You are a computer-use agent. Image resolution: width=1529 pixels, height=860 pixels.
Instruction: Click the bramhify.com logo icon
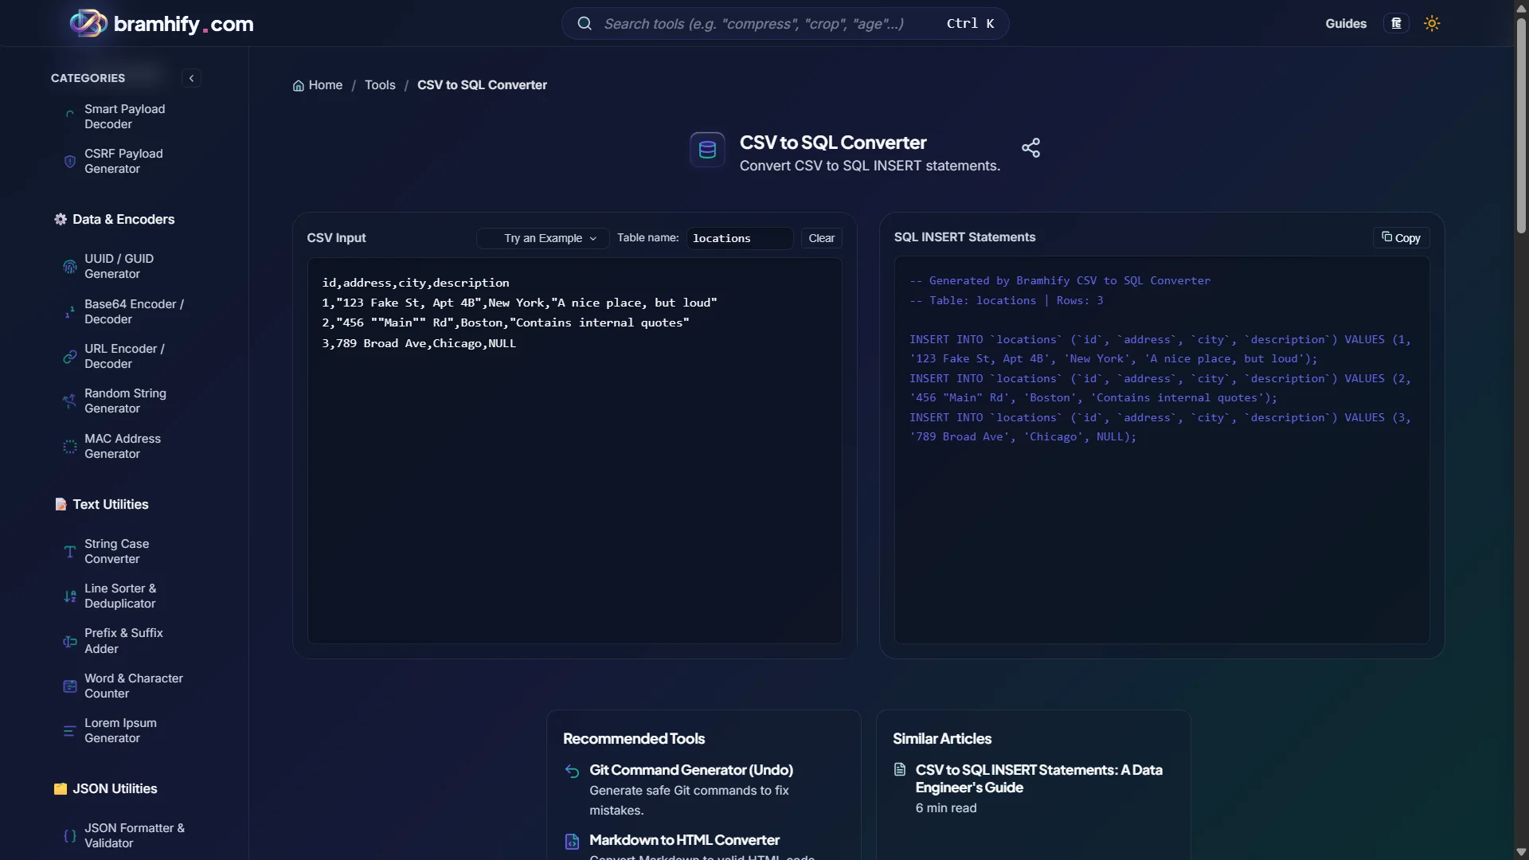click(x=88, y=23)
